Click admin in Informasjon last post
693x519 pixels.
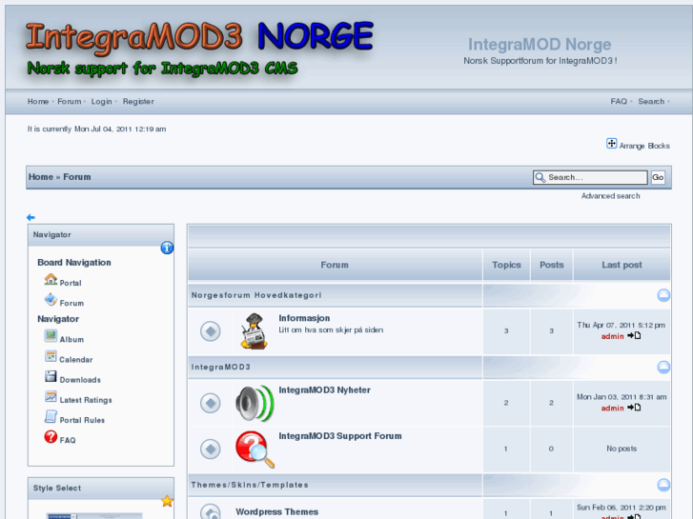click(x=612, y=336)
